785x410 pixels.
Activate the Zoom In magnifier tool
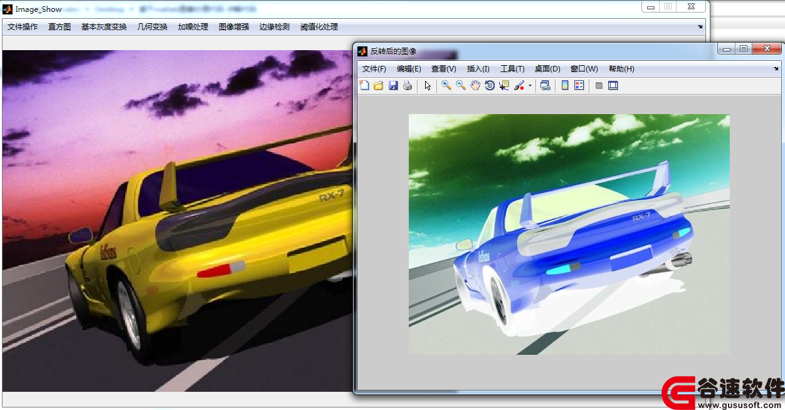(446, 85)
